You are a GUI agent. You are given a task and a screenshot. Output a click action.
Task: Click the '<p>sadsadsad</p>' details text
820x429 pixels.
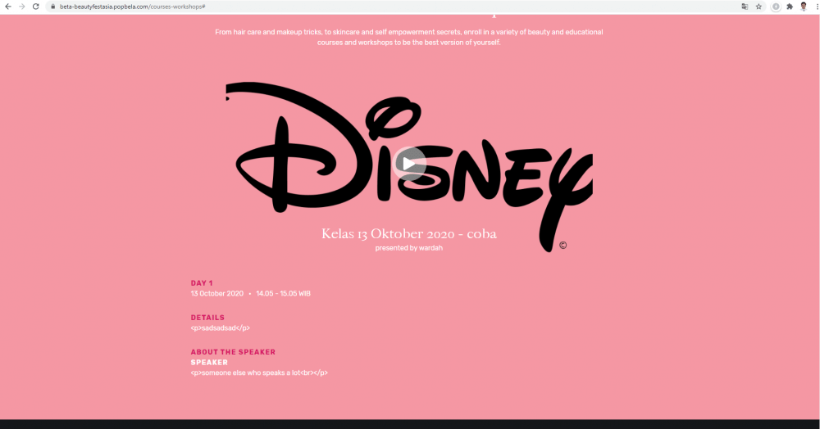(220, 328)
